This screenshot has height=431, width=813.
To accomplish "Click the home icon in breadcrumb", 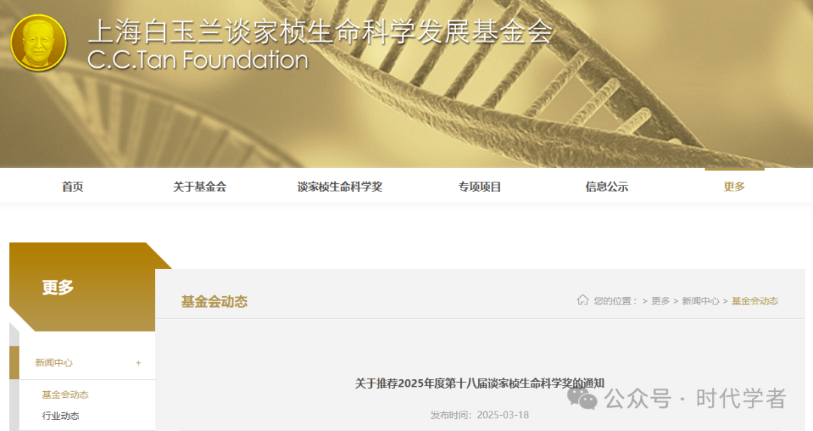I will (583, 300).
